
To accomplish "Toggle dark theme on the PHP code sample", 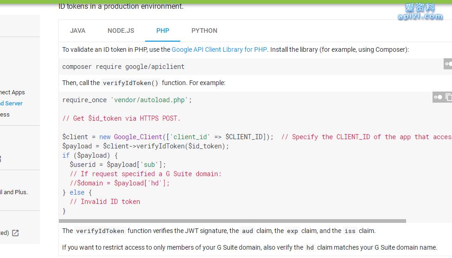I will 438,97.
